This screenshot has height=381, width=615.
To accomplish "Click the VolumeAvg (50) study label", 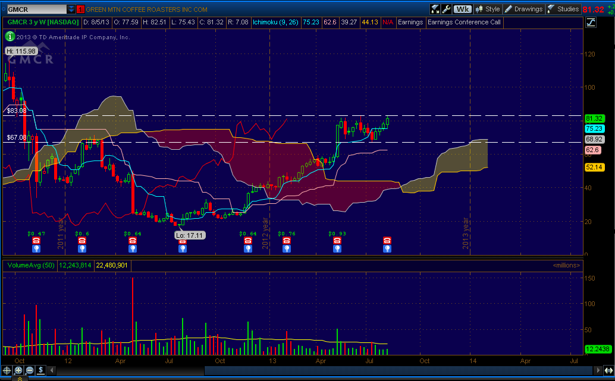I will click(x=30, y=265).
